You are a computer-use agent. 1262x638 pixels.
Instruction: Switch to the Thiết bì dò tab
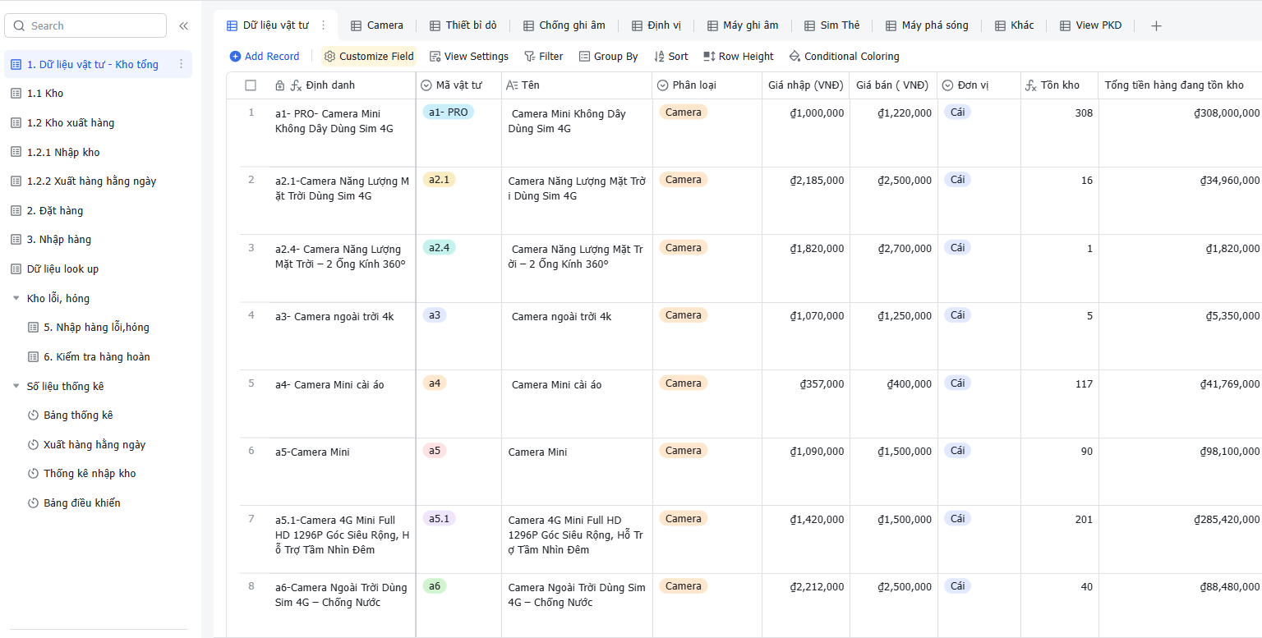[x=463, y=25]
